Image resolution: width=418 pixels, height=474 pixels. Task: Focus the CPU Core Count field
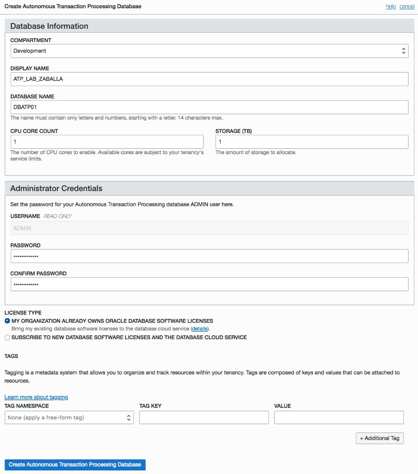[107, 142]
